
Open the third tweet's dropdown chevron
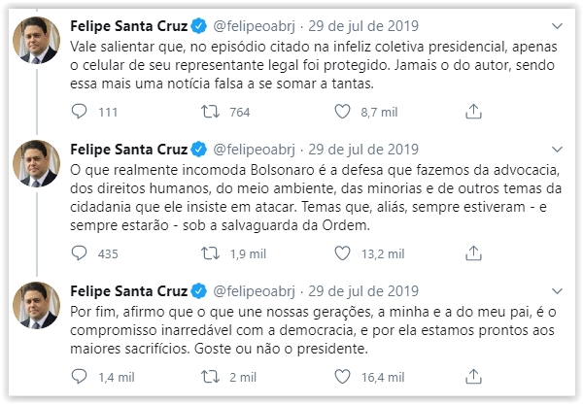pos(554,290)
